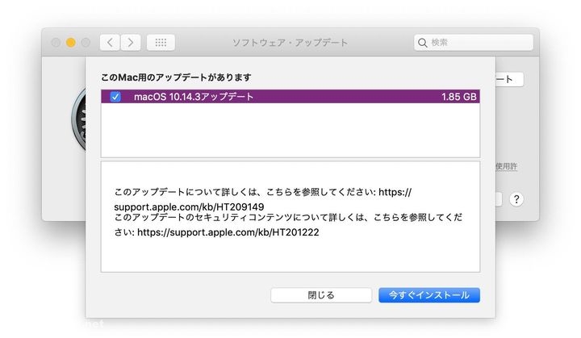Click the 1.85 GB size label
Image resolution: width=581 pixels, height=338 pixels.
pos(458,97)
